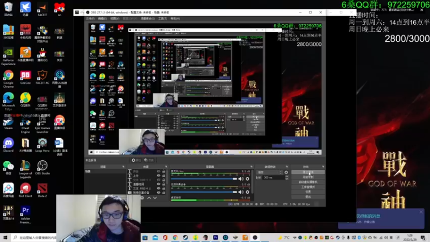Open Microsoft Edge desktop icon

tap(8, 102)
